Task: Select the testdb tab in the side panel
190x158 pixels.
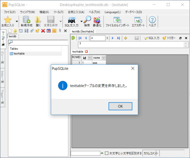Action: [13, 36]
